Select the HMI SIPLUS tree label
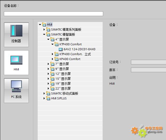This screenshot has height=140, width=166. [59, 98]
